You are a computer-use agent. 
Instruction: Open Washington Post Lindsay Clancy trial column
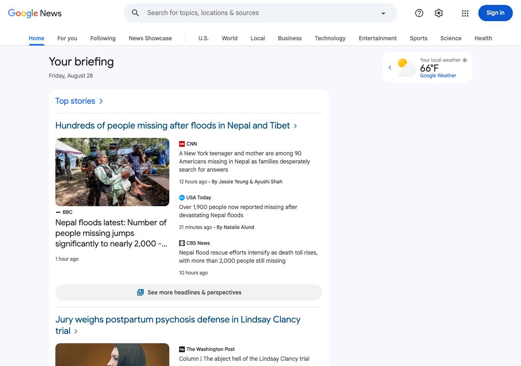pos(244,359)
